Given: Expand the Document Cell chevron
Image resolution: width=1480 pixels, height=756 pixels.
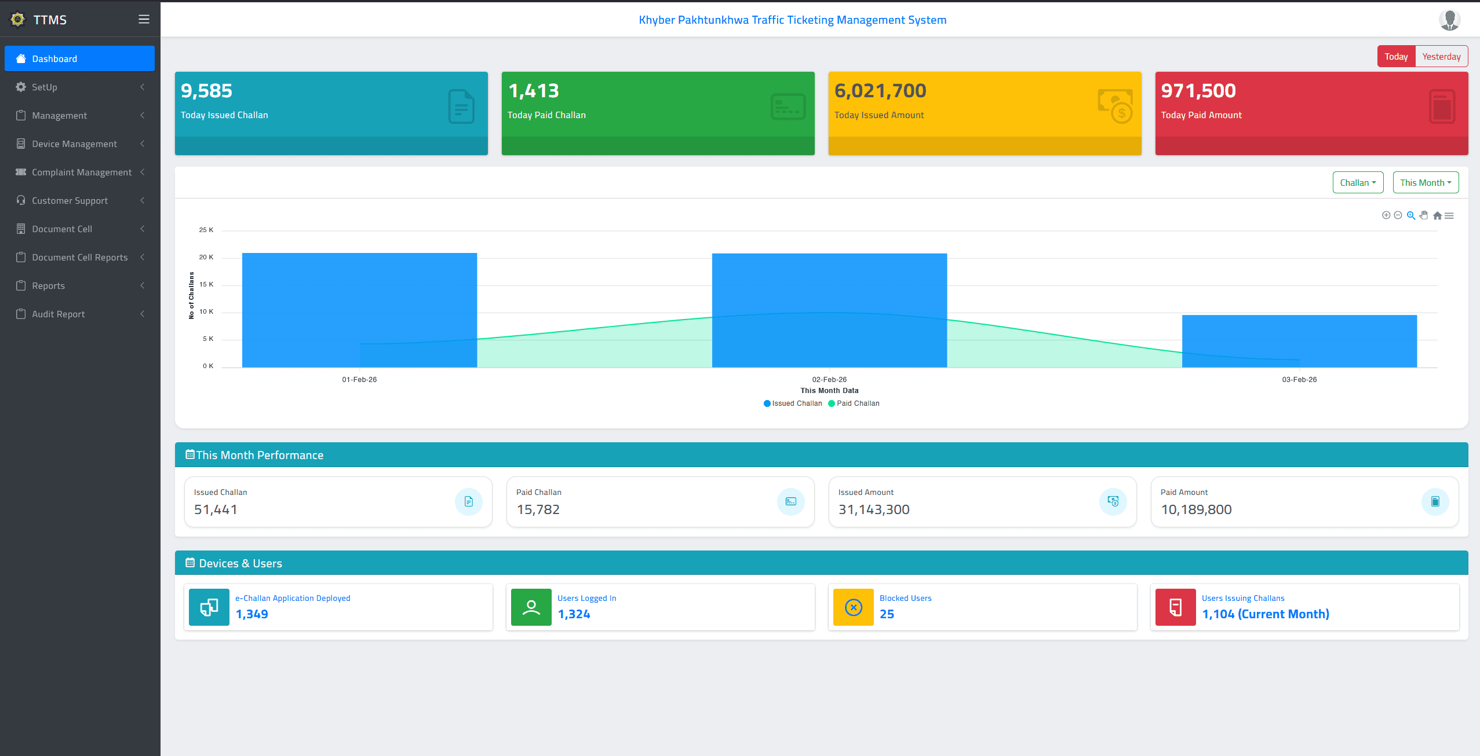Looking at the screenshot, I should coord(143,229).
